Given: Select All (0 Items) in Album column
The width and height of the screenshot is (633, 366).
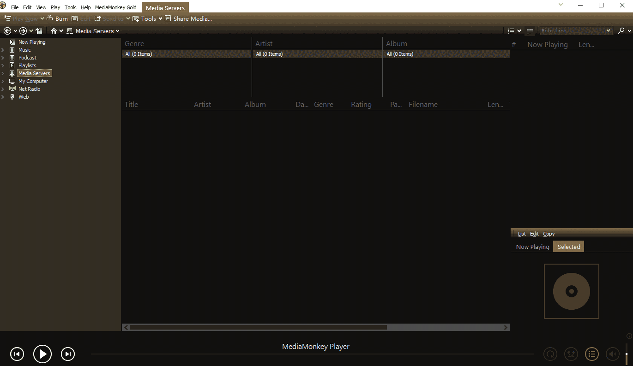Looking at the screenshot, I should 447,54.
